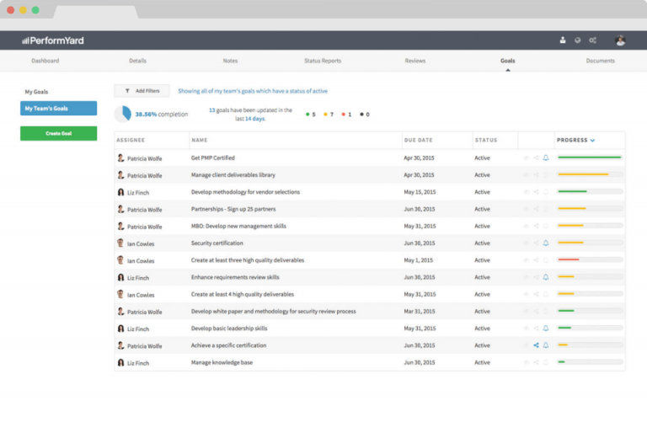Click bell icon on Get PMP Certified row

pyautogui.click(x=546, y=158)
